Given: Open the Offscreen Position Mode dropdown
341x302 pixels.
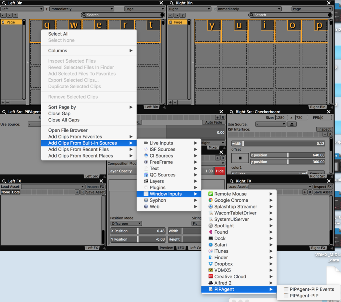Looking at the screenshot, I should pos(126,223).
